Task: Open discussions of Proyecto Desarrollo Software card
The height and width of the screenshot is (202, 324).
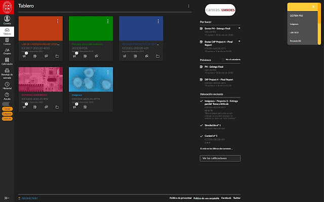Action: click(x=96, y=56)
